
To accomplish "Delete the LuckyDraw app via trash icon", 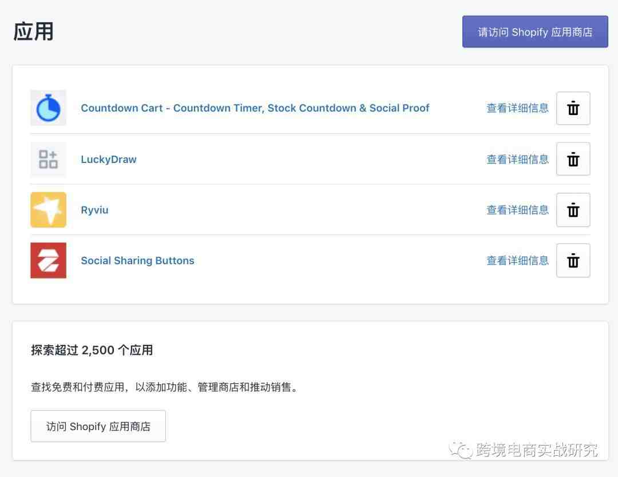I will [573, 159].
